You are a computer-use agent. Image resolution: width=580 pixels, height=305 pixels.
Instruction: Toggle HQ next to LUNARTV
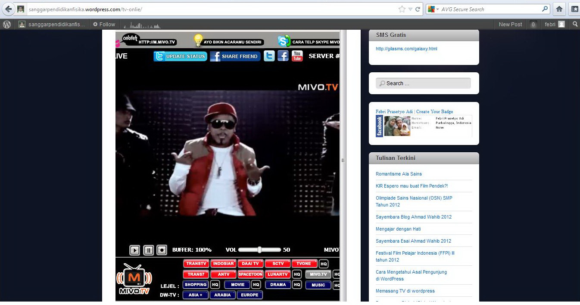297,274
